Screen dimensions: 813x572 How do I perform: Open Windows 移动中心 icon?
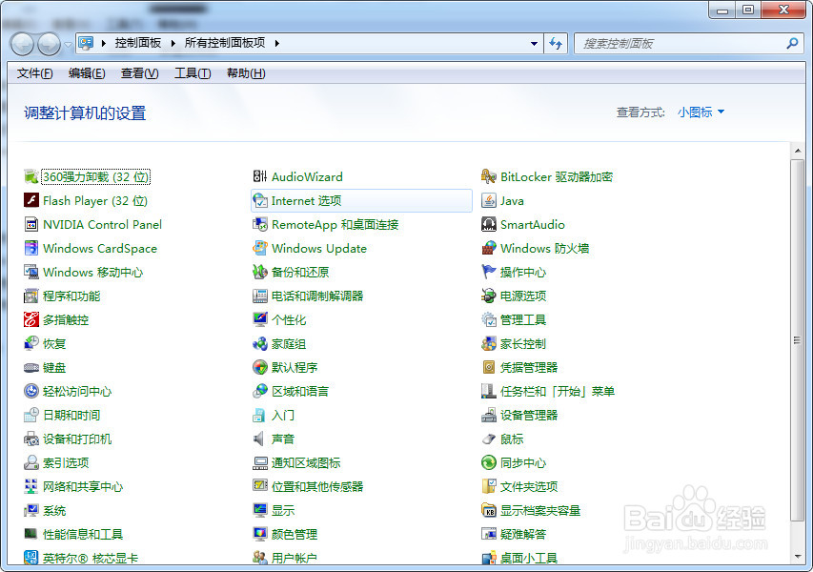click(31, 273)
